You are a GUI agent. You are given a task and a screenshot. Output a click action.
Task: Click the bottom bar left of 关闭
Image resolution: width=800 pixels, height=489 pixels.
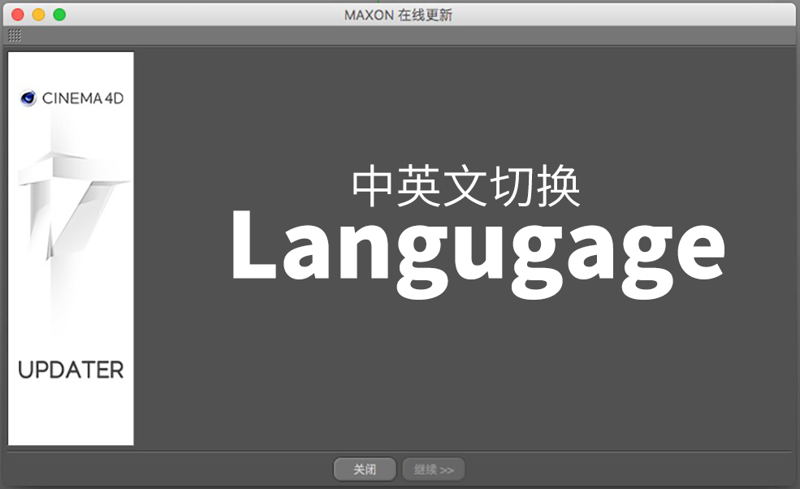click(162, 470)
